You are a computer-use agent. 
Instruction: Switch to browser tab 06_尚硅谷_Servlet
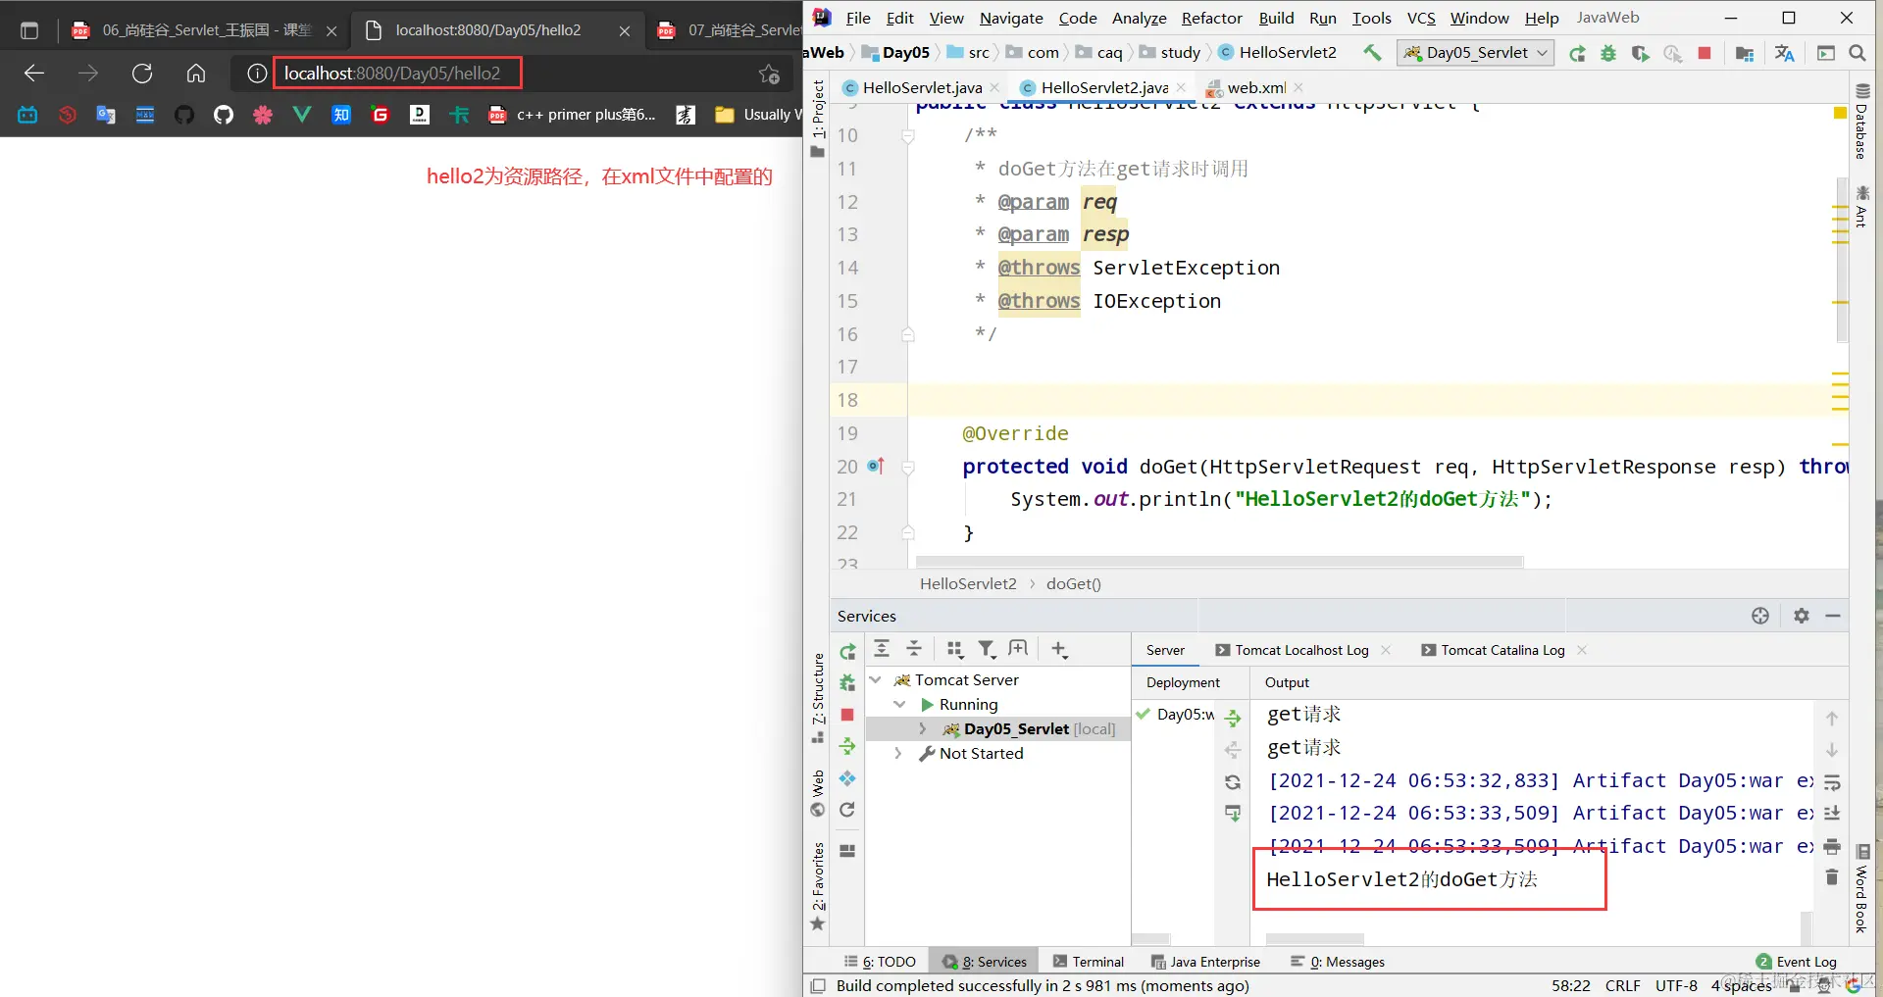pyautogui.click(x=204, y=30)
